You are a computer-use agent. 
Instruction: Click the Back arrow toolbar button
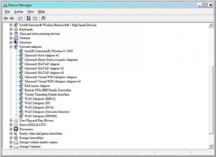[6, 18]
